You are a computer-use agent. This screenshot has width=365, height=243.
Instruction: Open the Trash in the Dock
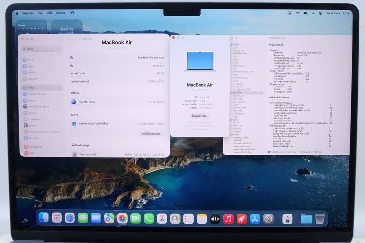(x=320, y=219)
